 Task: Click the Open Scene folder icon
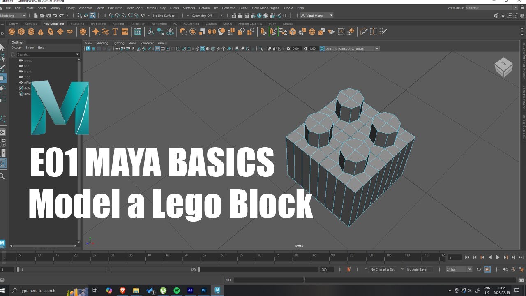click(x=42, y=16)
